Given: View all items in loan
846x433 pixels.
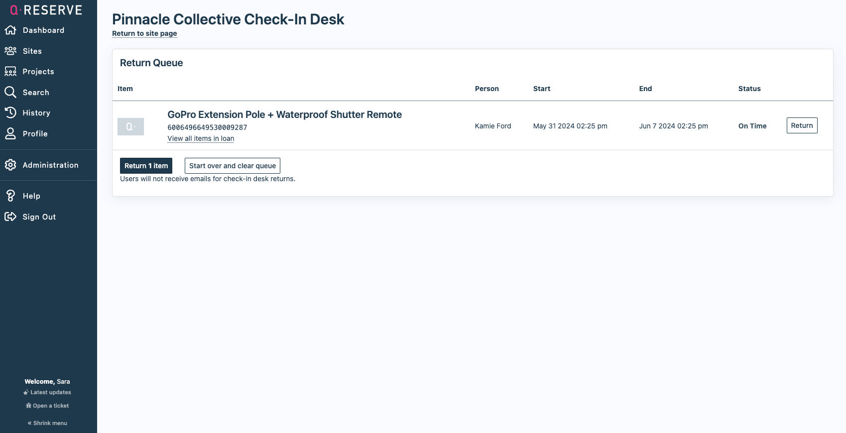Looking at the screenshot, I should [201, 138].
